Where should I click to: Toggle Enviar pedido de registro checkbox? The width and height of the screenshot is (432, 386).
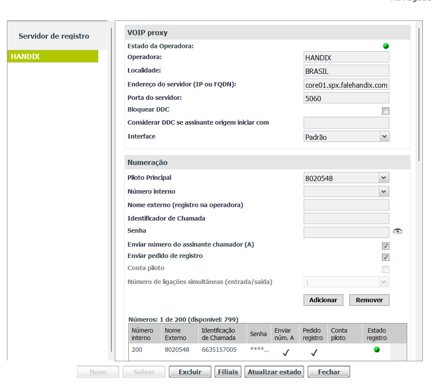point(385,257)
